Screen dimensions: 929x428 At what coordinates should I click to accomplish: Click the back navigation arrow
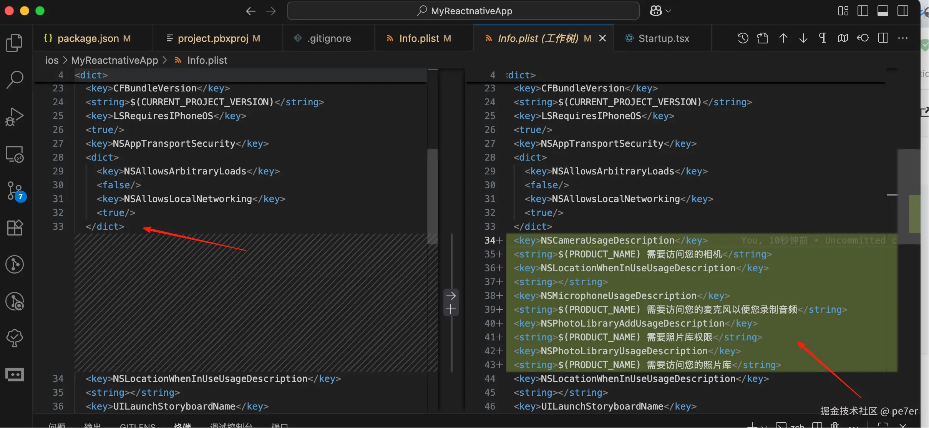coord(250,11)
